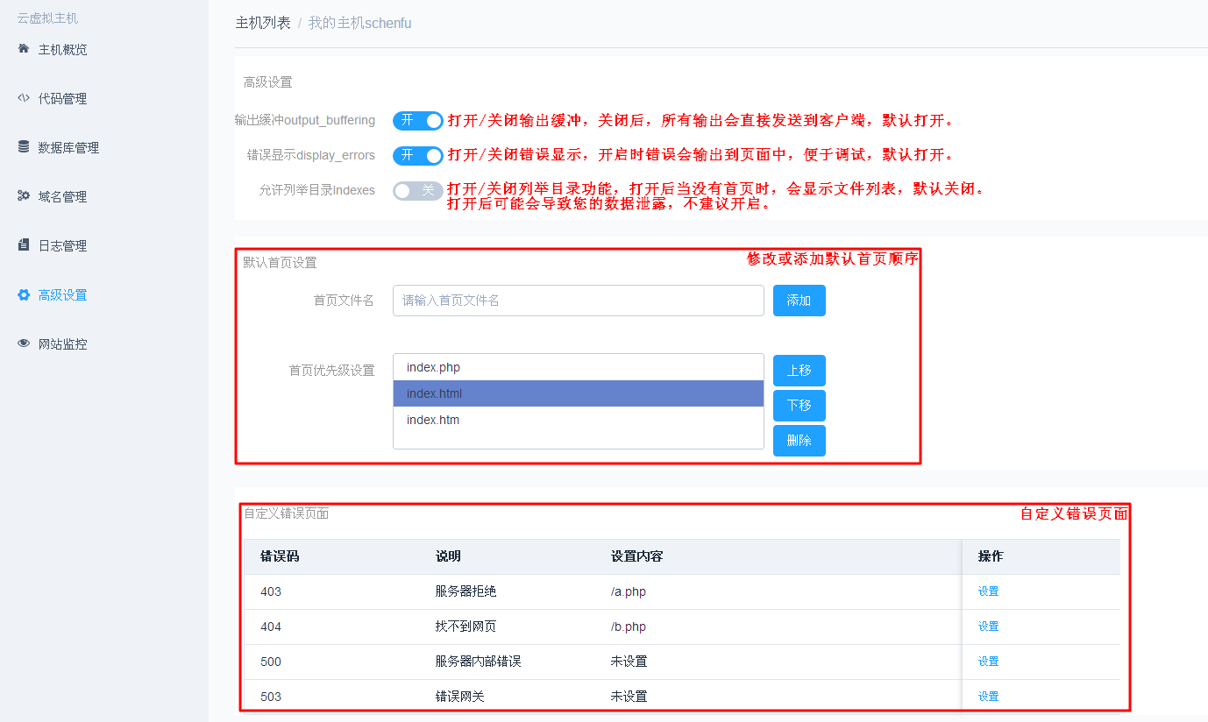Click 未设置 in the 503 row
This screenshot has height=722, width=1208.
[629, 697]
